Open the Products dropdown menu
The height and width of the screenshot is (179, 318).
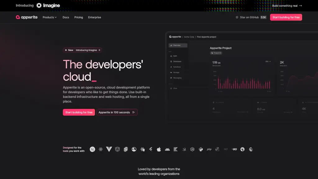tap(49, 17)
